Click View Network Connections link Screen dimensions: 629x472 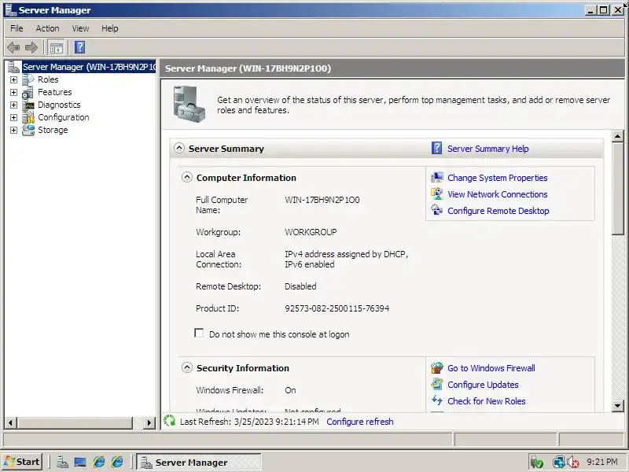pos(498,194)
